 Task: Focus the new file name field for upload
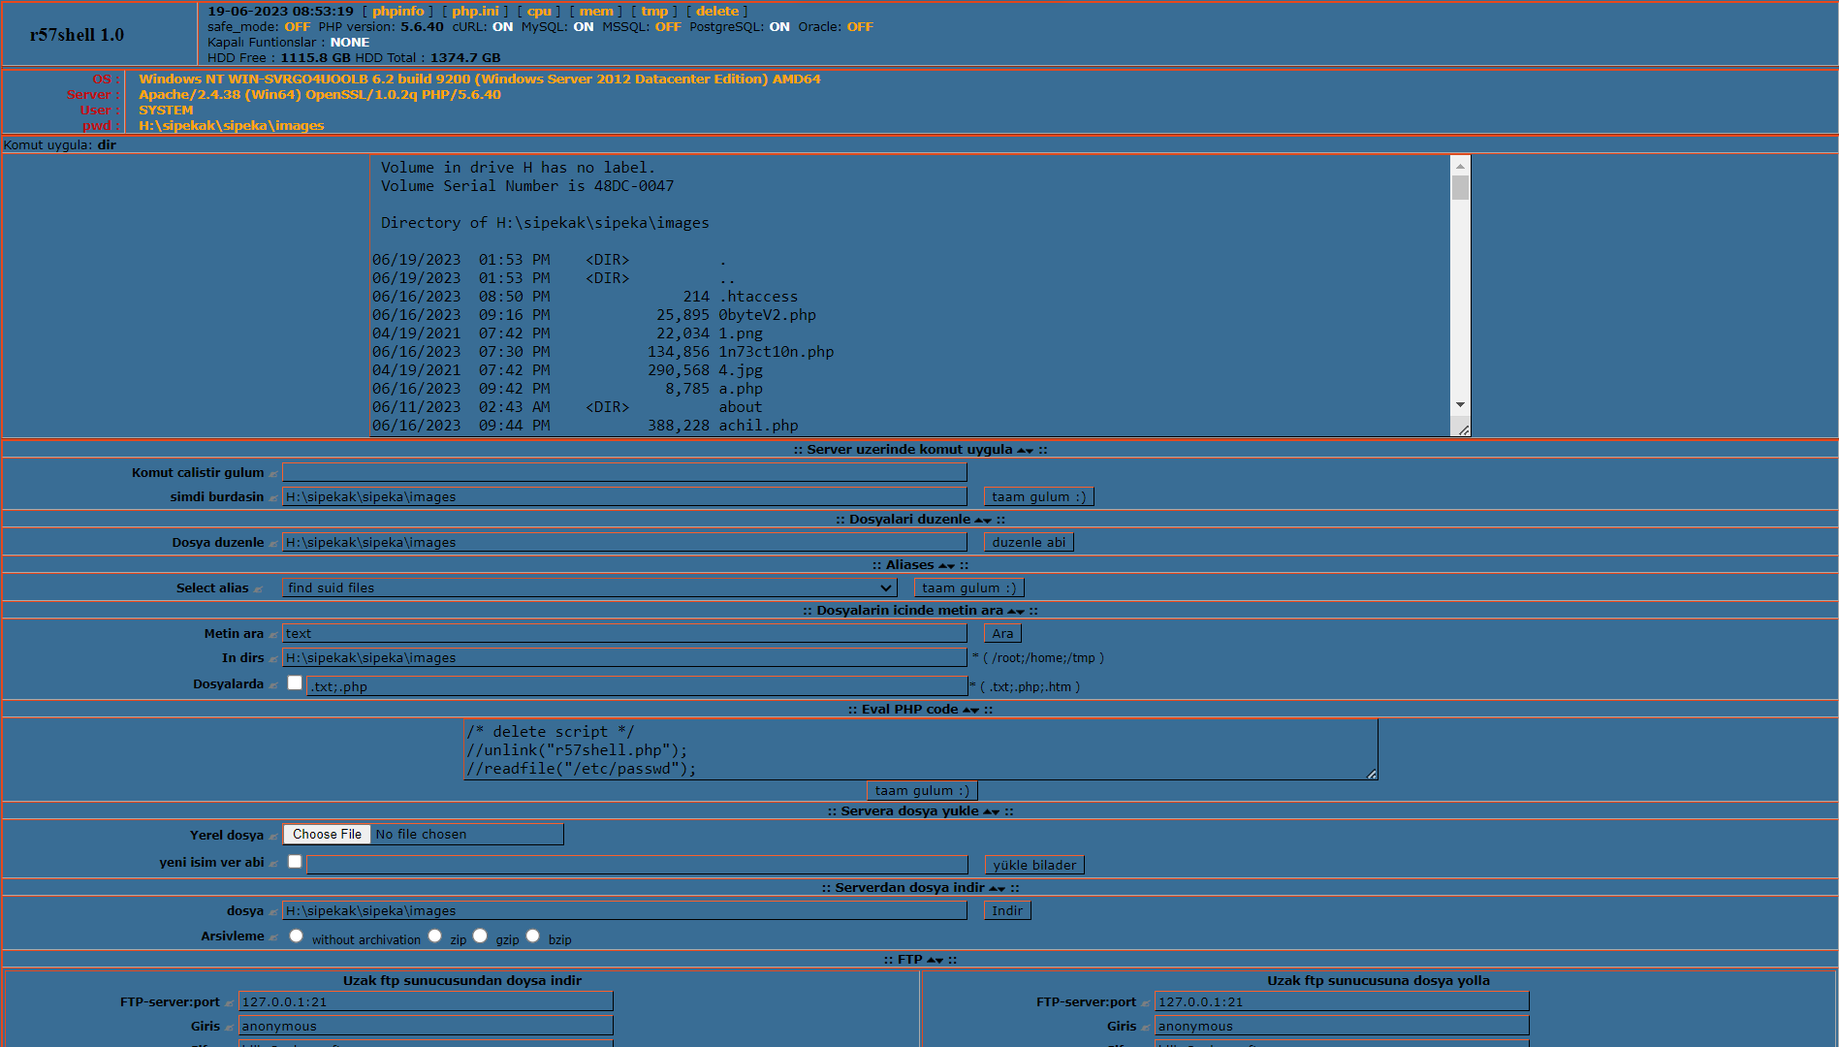[637, 865]
